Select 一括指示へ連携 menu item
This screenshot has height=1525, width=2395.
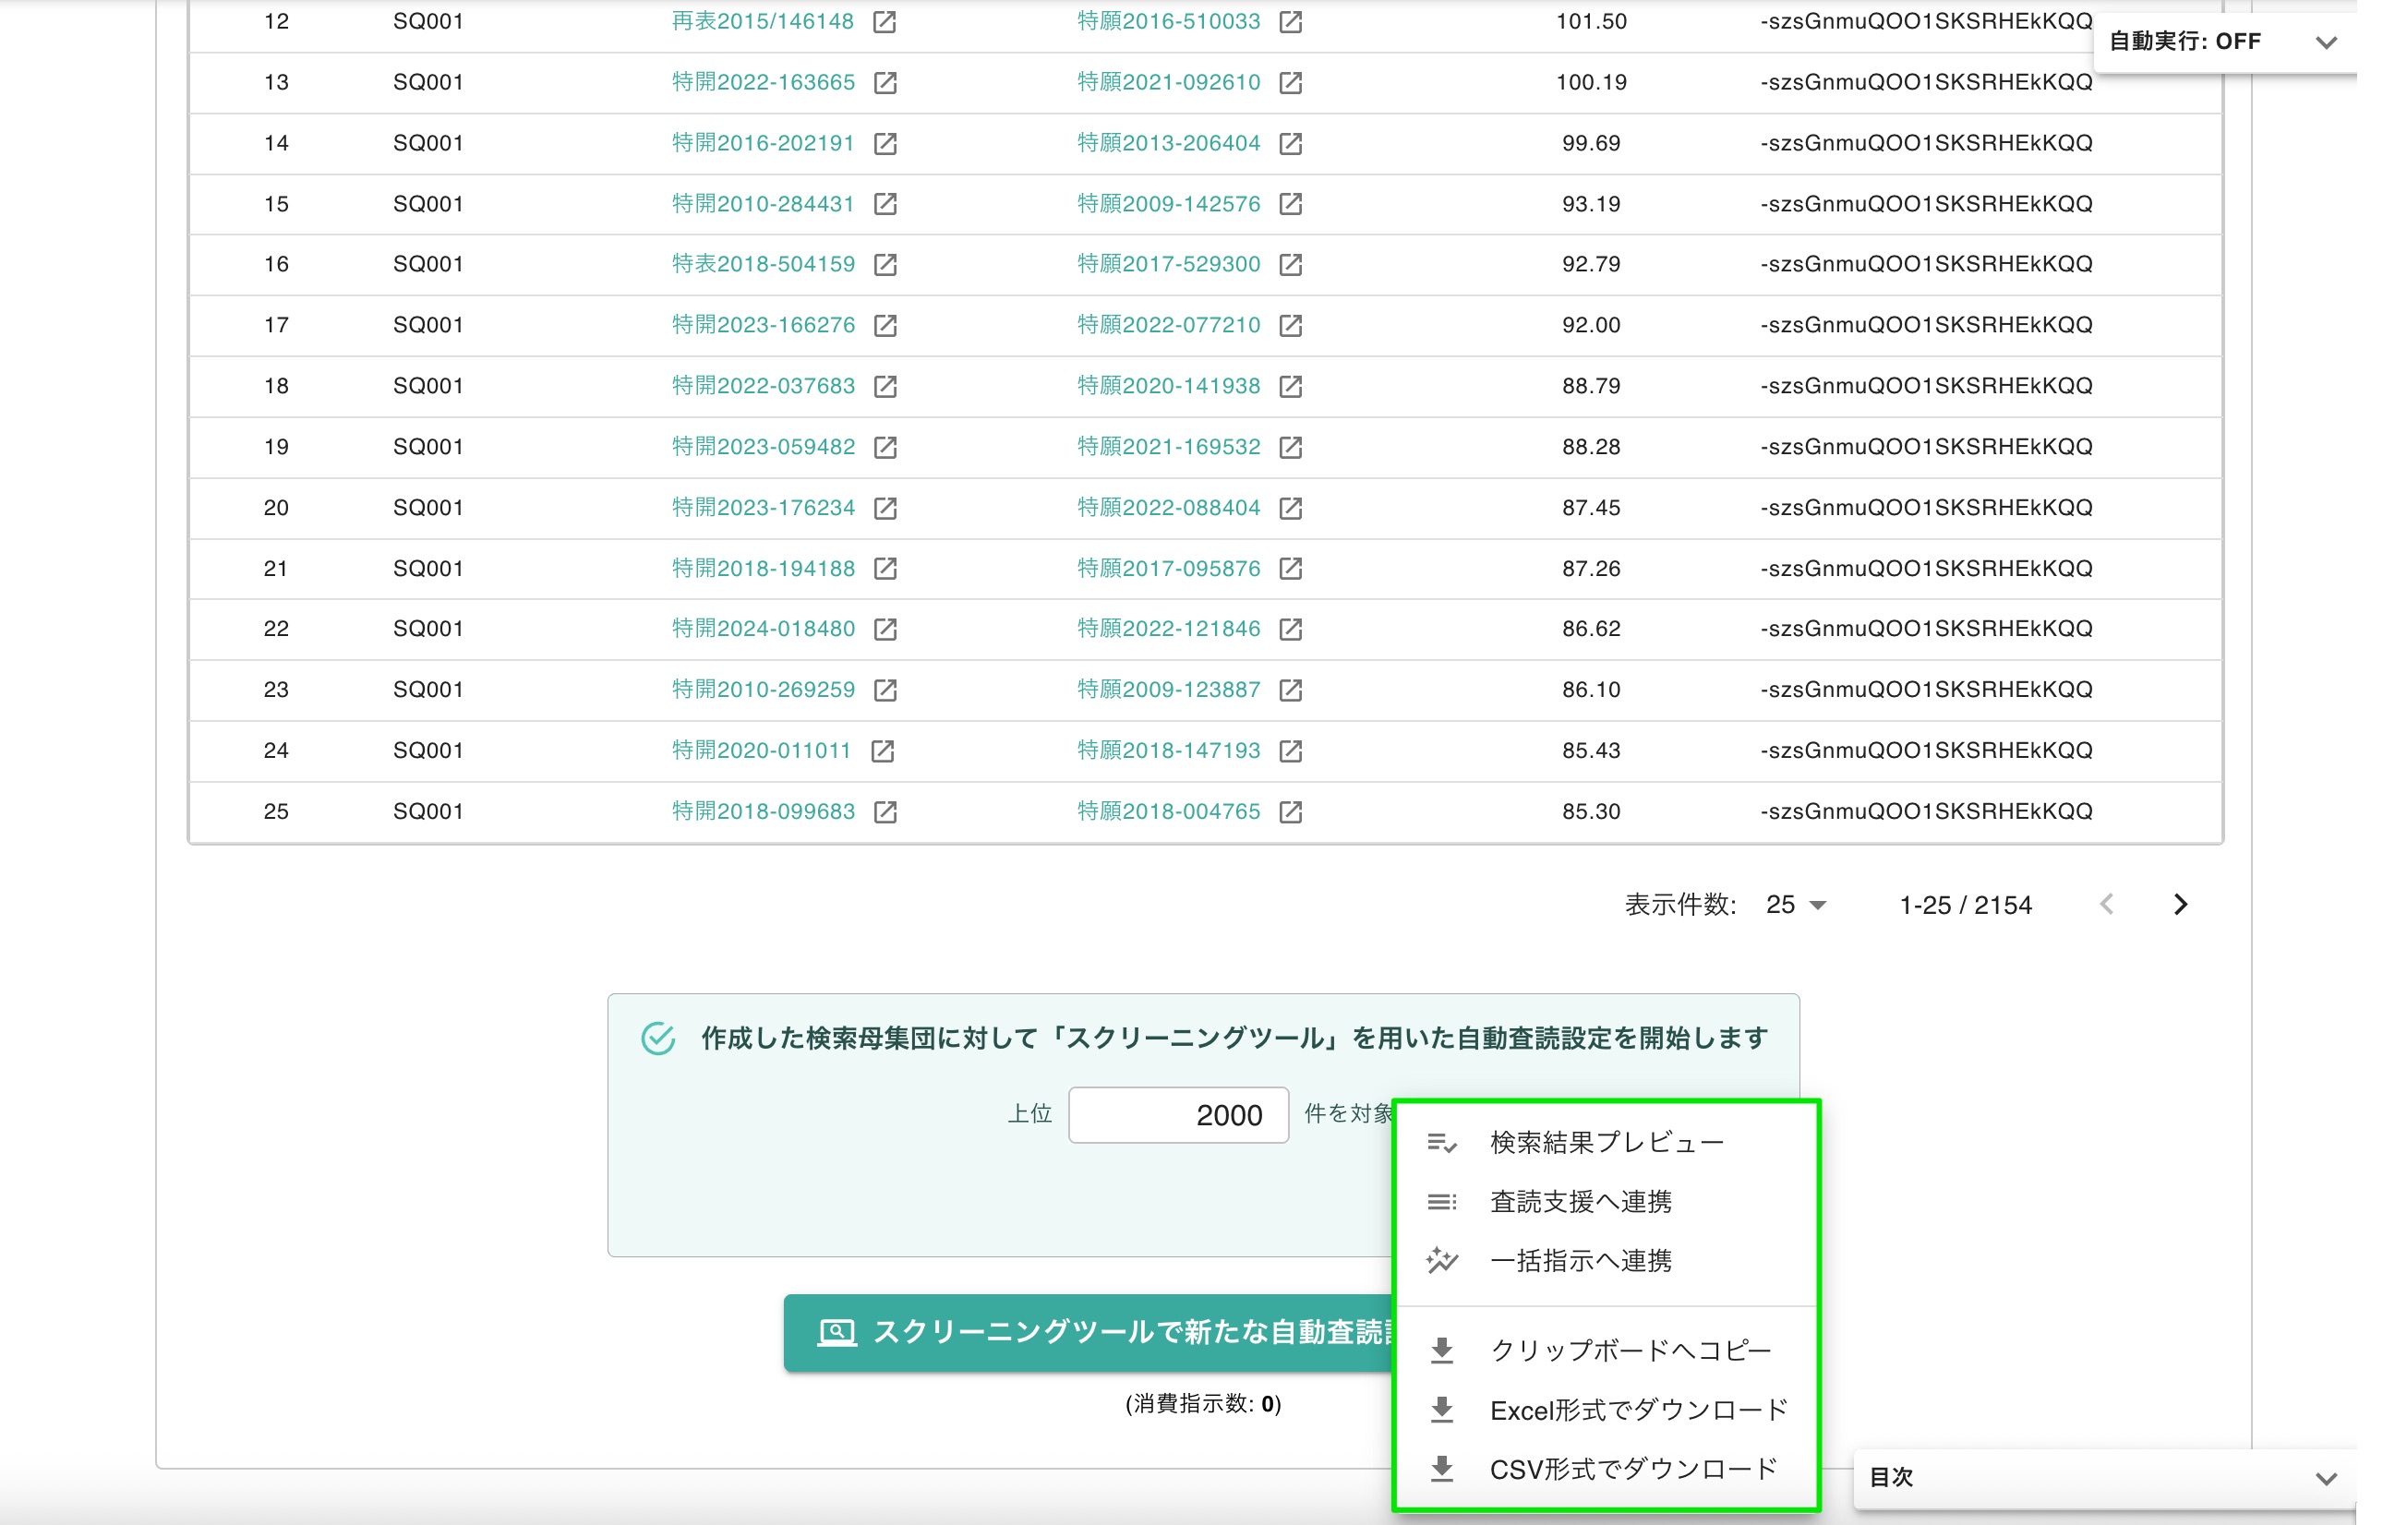click(x=1607, y=1262)
